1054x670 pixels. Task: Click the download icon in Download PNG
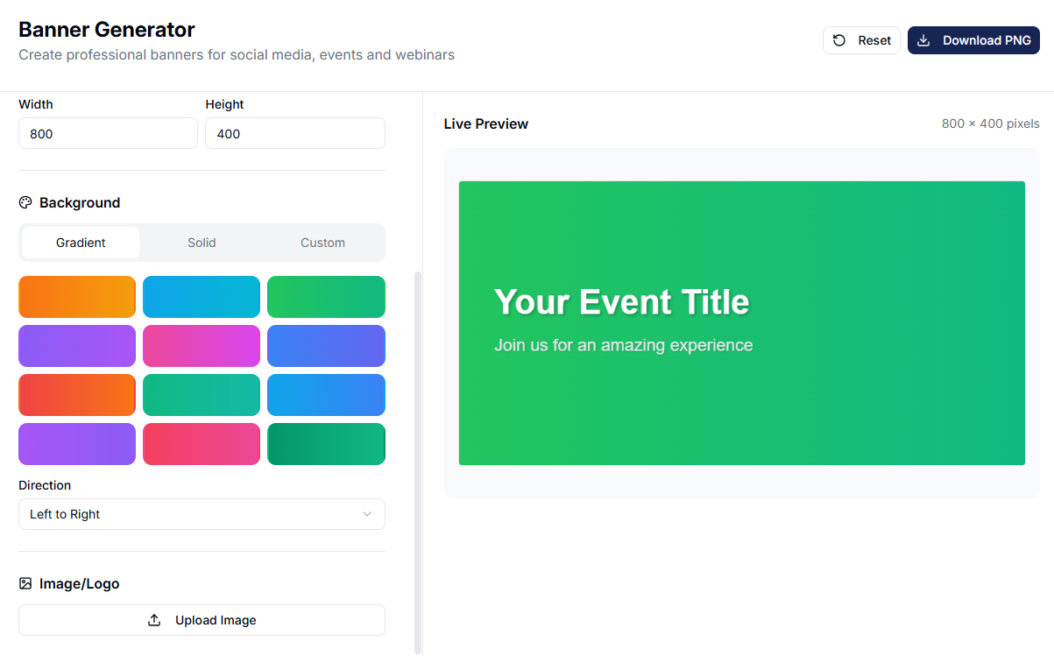click(923, 40)
